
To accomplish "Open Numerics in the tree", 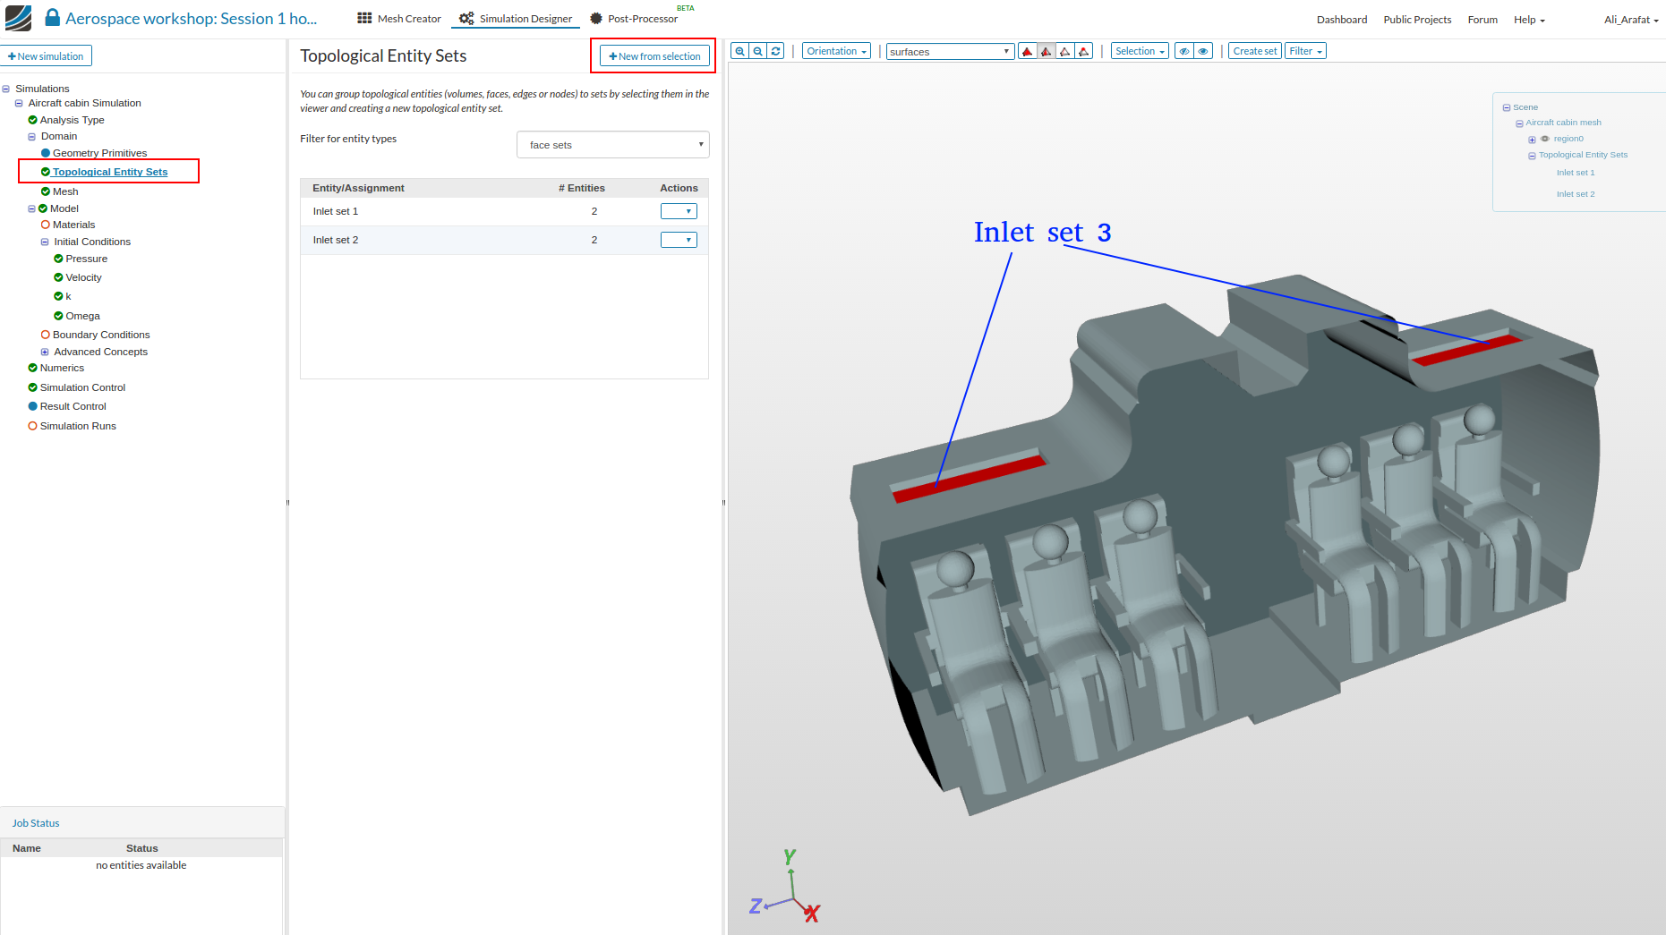I will (x=62, y=368).
